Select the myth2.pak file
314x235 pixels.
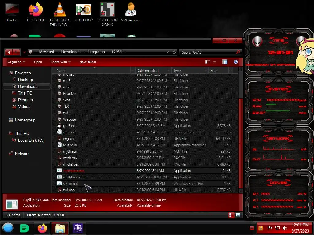71,164
